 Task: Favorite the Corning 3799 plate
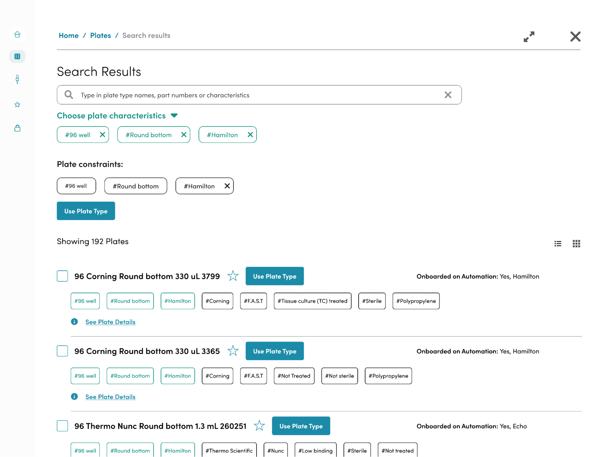point(233,276)
